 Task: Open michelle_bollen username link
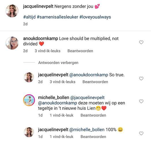click(x=54, y=98)
